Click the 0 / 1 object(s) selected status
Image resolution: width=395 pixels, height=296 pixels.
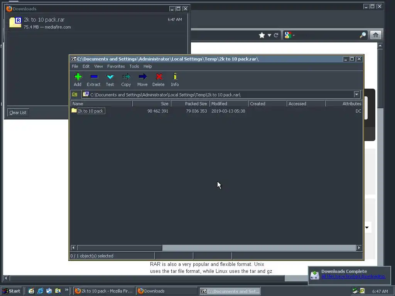pos(92,256)
